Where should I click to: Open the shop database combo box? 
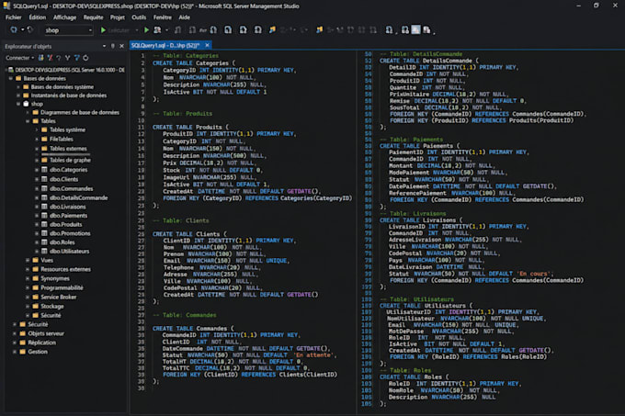(x=69, y=30)
